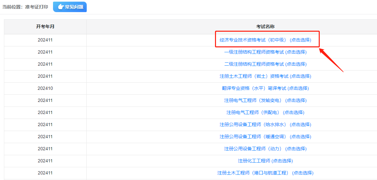Choose 二级注册结构工程师资格考试 link

point(265,64)
